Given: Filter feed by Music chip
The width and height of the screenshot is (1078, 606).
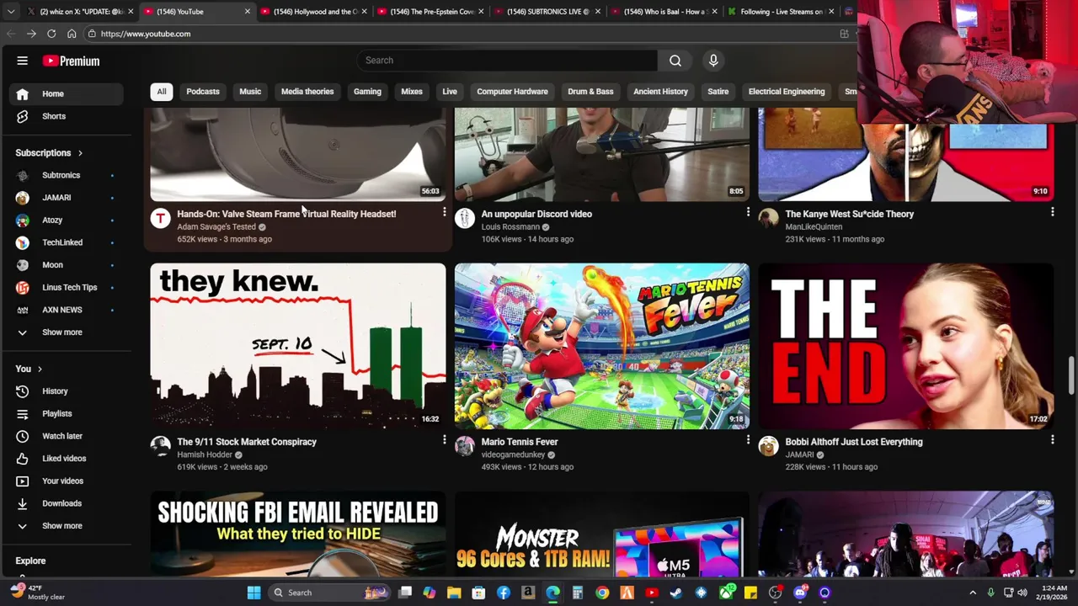Looking at the screenshot, I should pos(250,92).
